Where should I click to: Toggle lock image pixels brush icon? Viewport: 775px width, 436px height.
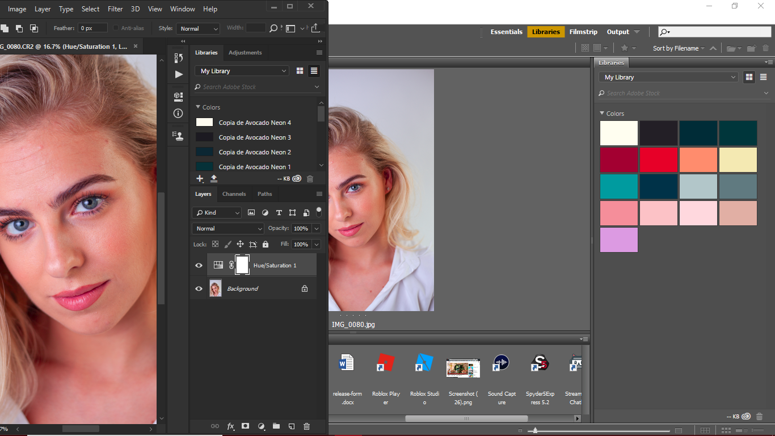click(x=228, y=244)
